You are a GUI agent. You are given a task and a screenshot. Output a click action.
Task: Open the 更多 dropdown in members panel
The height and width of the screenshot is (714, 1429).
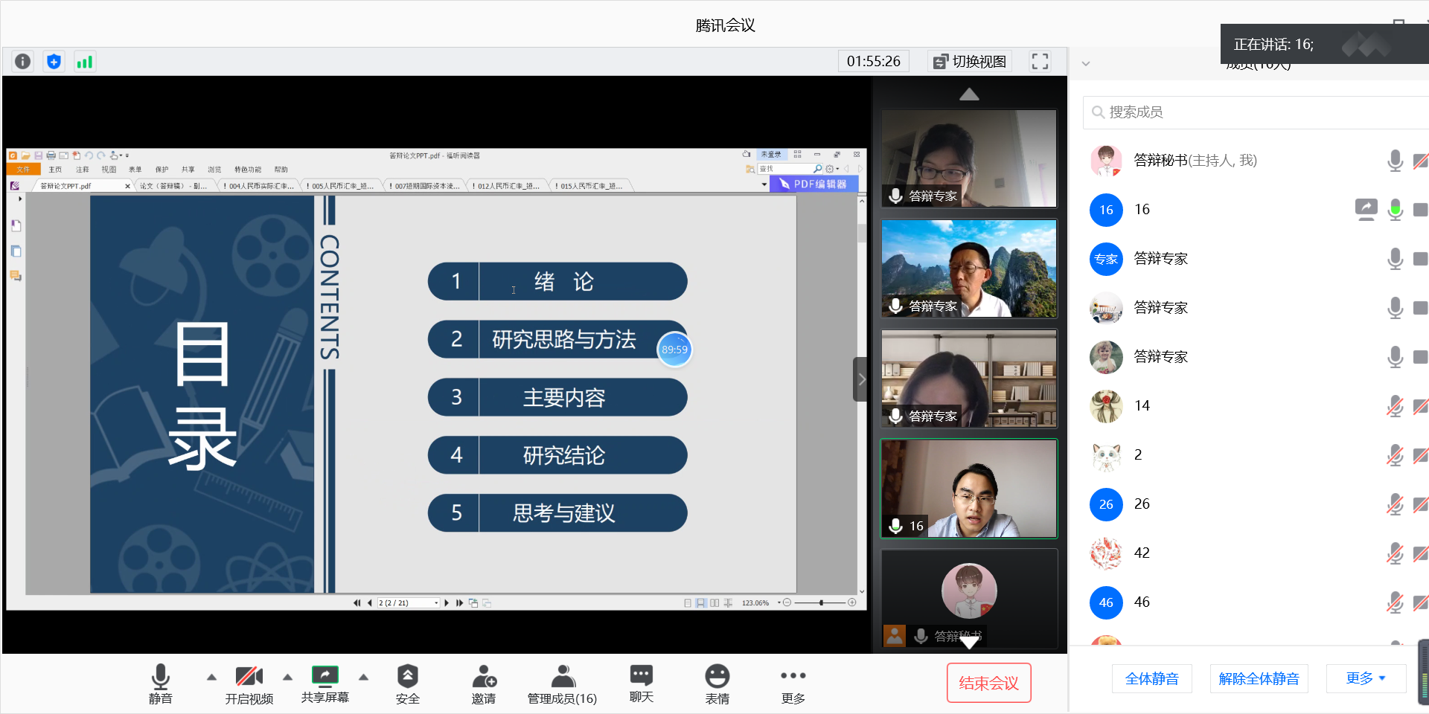click(1365, 678)
